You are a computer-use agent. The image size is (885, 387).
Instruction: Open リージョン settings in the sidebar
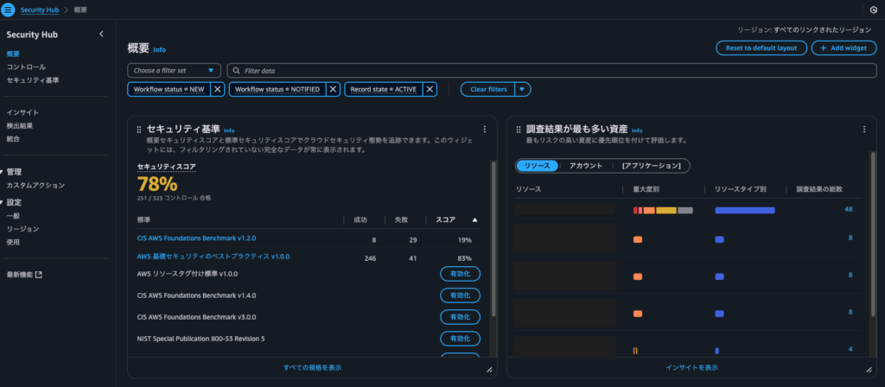tap(22, 228)
